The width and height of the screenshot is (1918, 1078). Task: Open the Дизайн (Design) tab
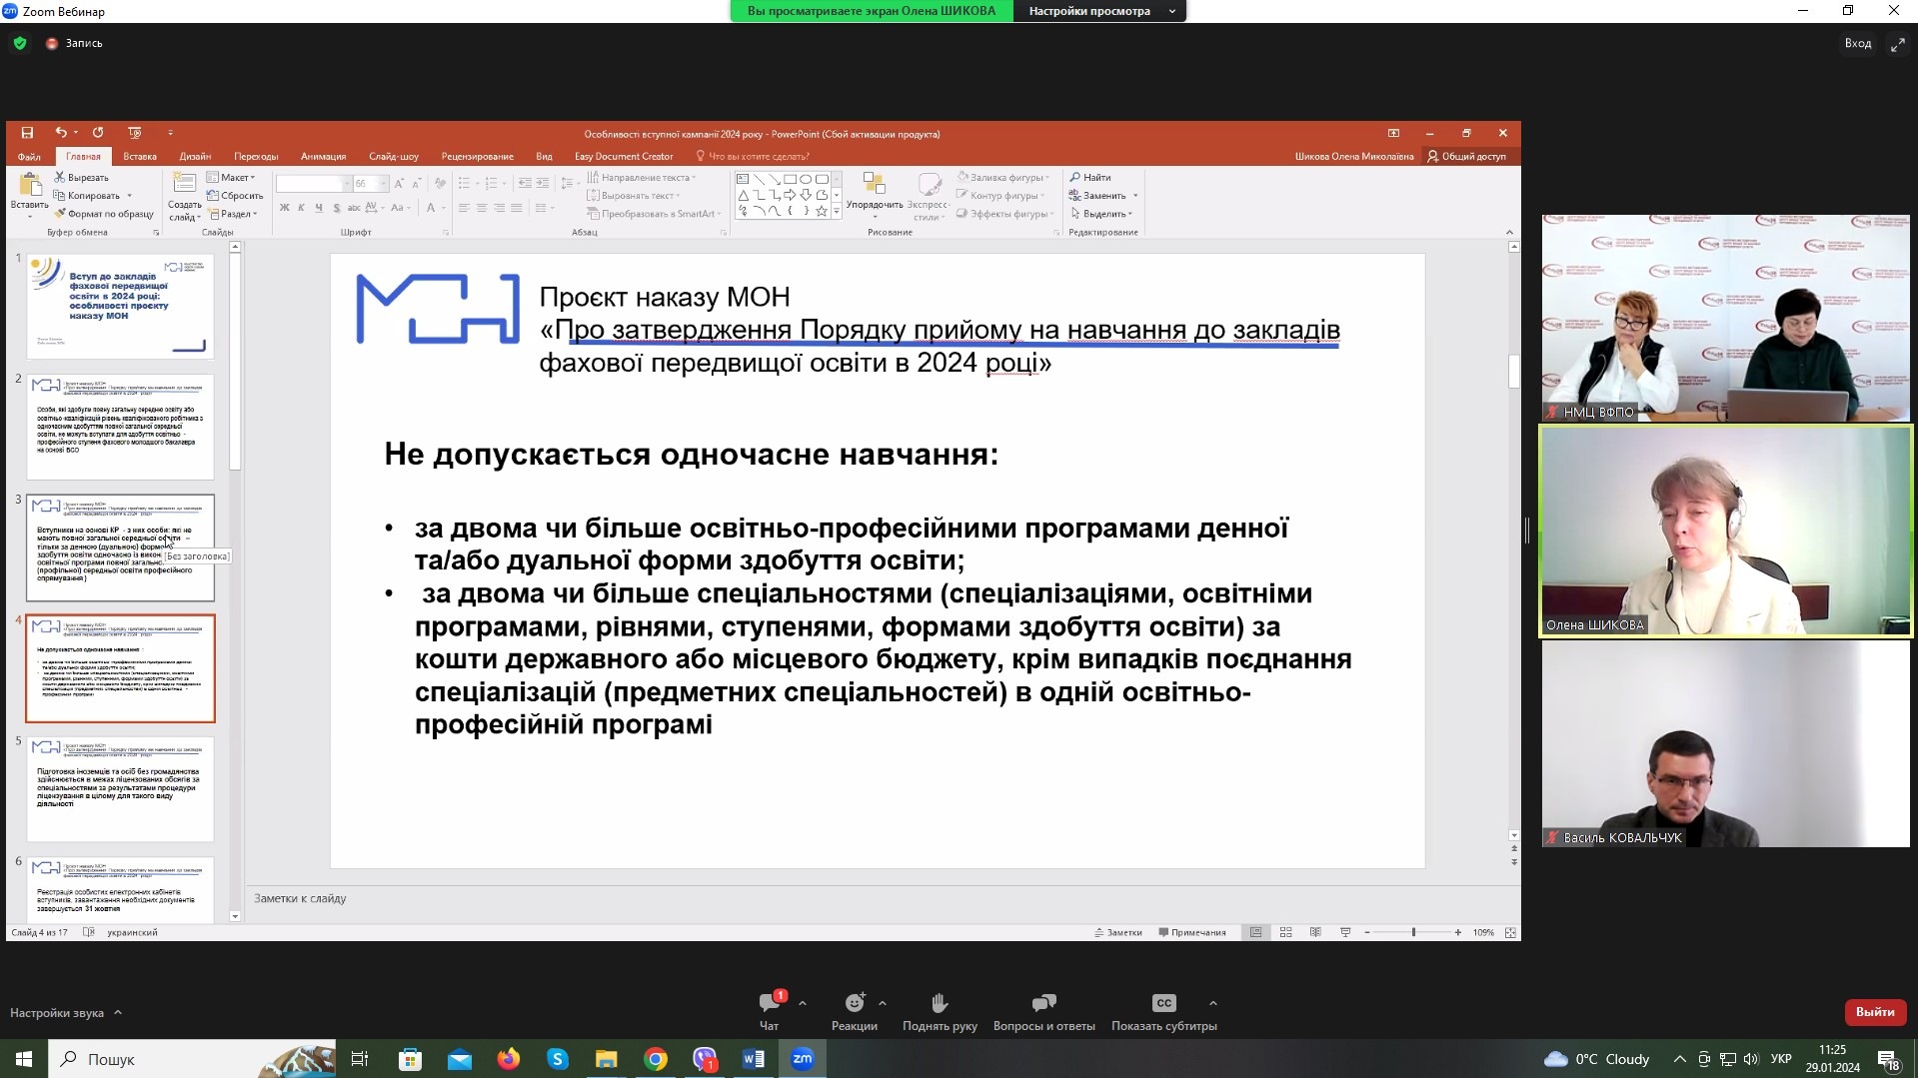pos(195,156)
